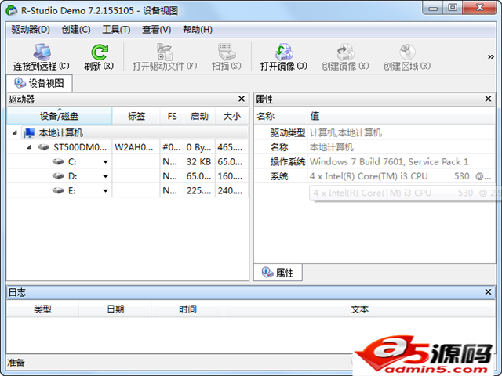
Task: Select the 属性 tab below the properties panel
Action: pos(278,273)
